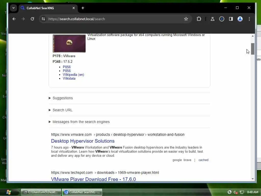
Task: Click the address bar URL
Action: tap(76, 19)
